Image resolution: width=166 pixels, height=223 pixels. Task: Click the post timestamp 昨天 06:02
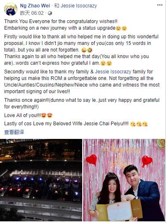tap(32, 13)
